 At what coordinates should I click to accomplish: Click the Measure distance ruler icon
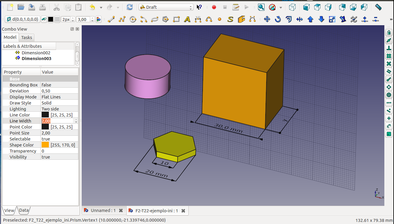378,7
